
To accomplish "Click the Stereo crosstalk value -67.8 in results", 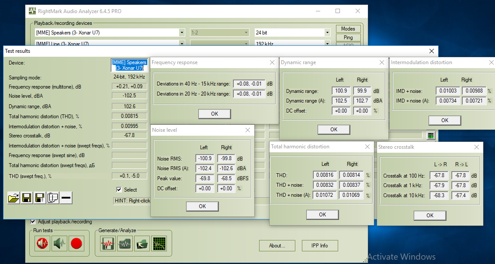I will 130,135.
